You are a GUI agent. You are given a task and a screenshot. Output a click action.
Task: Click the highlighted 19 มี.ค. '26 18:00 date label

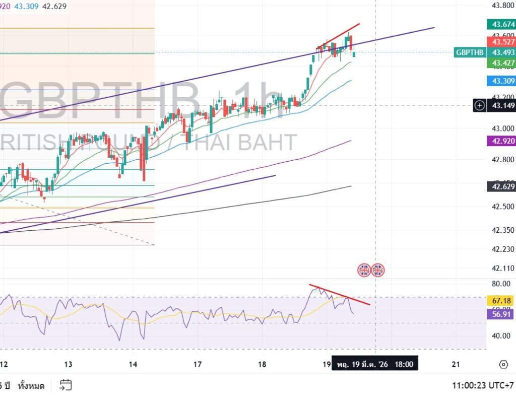(x=374, y=364)
